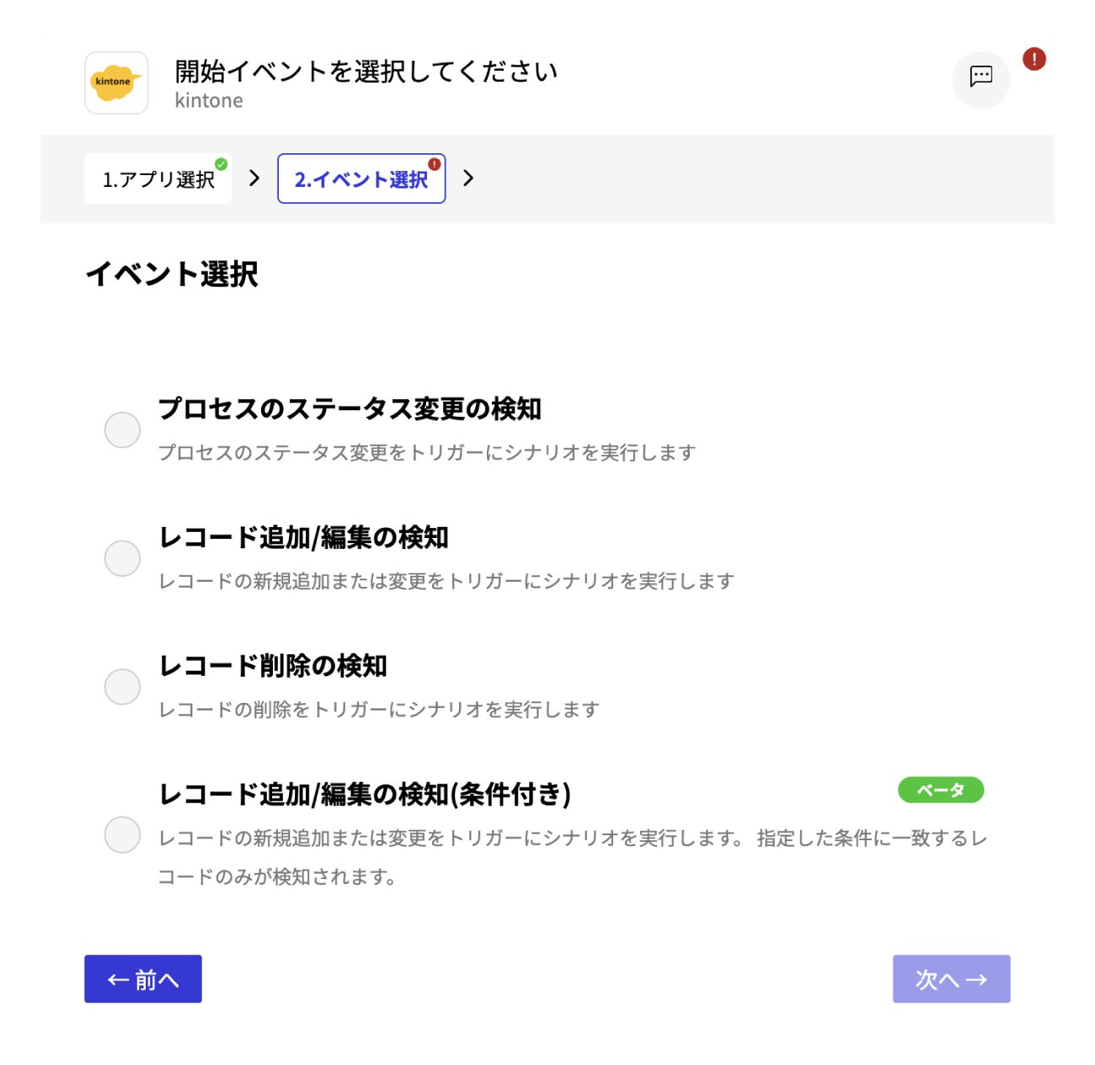1095x1065 pixels.
Task: Select プロセスのステータス変更の検知 radio button
Action: [122, 430]
